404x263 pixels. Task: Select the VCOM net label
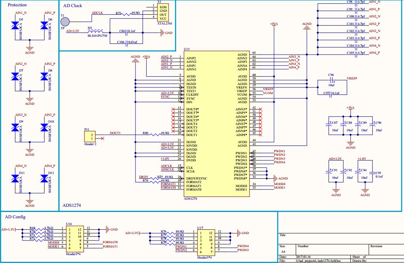[x=268, y=93]
